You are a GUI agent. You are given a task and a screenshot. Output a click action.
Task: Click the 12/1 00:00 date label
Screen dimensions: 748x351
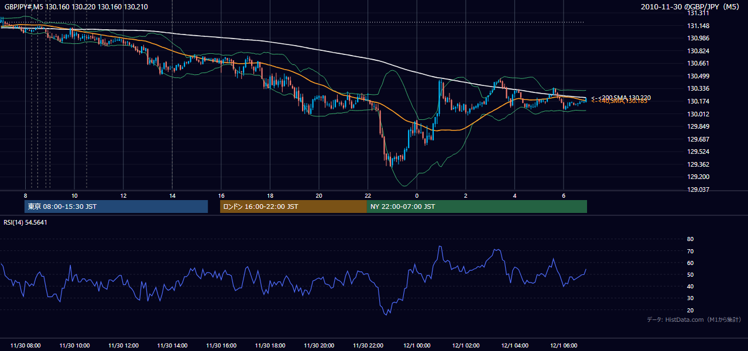pyautogui.click(x=417, y=346)
